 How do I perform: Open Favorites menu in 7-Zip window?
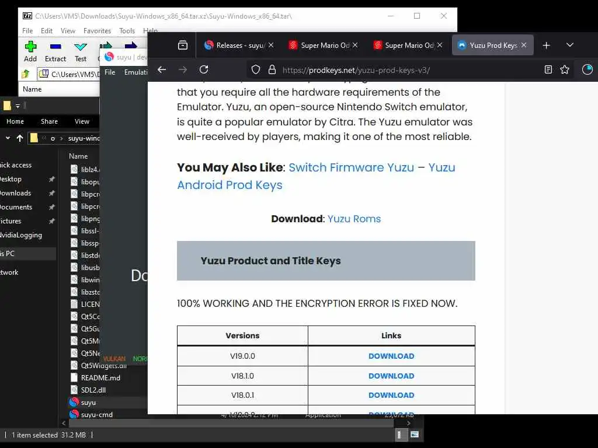pyautogui.click(x=98, y=31)
